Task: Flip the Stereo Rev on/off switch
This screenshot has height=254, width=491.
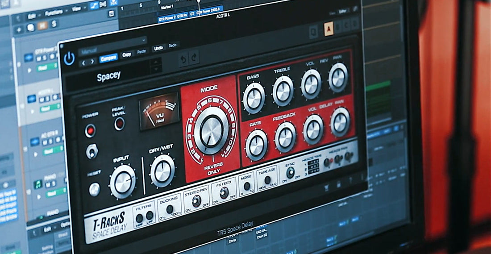Action: (x=196, y=201)
